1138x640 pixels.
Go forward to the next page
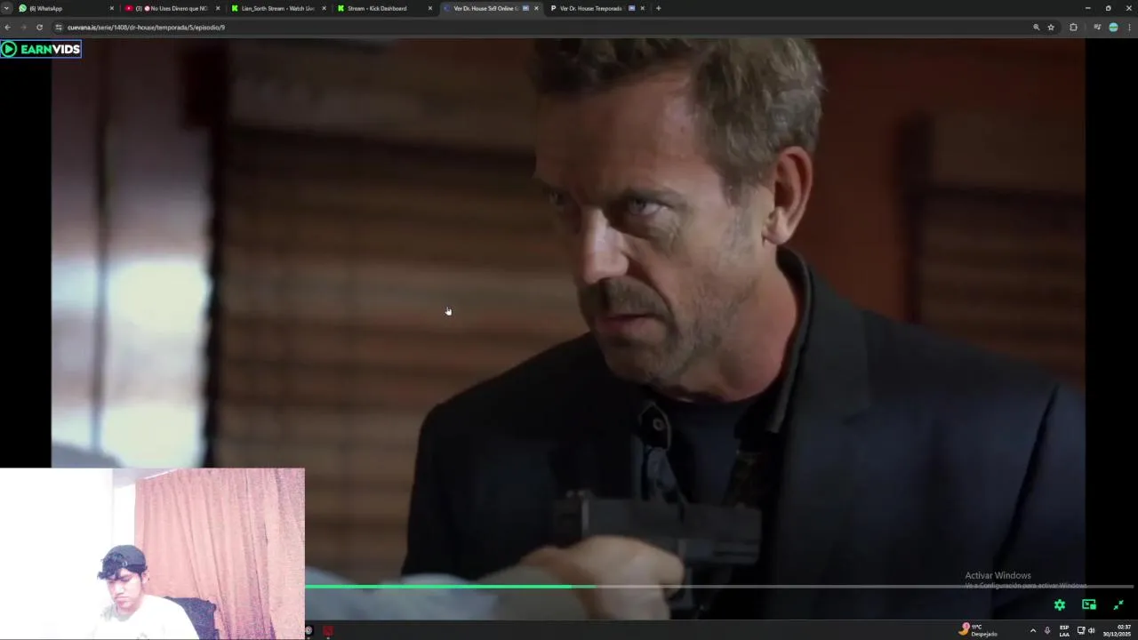23,28
